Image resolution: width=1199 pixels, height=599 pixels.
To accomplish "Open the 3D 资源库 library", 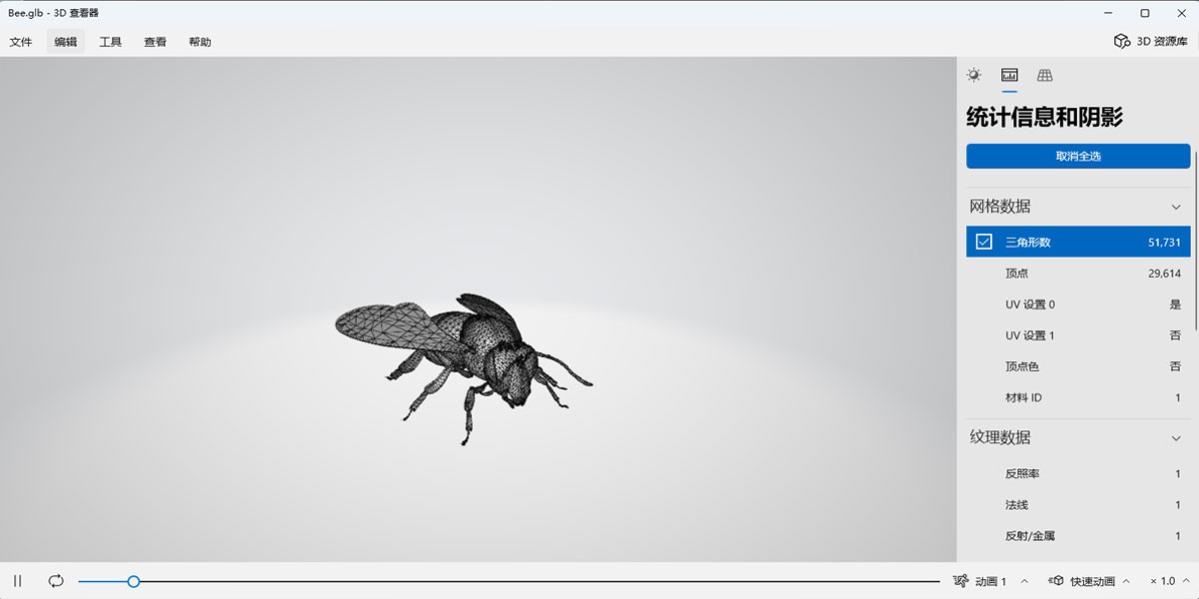I will (1151, 41).
